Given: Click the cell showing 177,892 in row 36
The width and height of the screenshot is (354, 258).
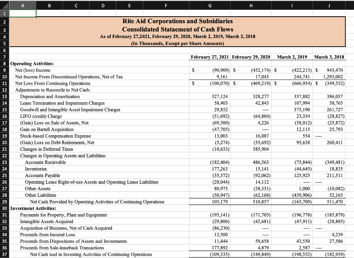Looking at the screenshot, I should pyautogui.click(x=209, y=248).
